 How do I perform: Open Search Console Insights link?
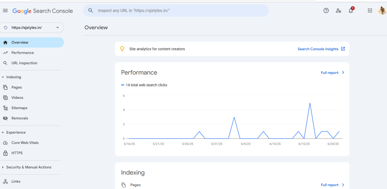coord(318,49)
